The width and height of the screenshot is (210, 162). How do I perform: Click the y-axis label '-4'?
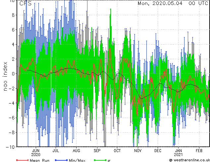click(12, 103)
